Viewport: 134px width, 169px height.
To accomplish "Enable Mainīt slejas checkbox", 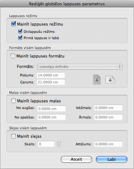I will 14,136.
